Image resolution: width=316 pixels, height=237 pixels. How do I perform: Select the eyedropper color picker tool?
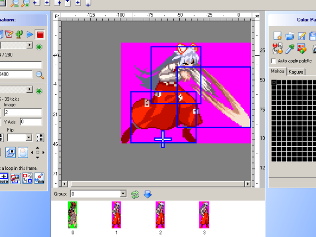(290, 48)
